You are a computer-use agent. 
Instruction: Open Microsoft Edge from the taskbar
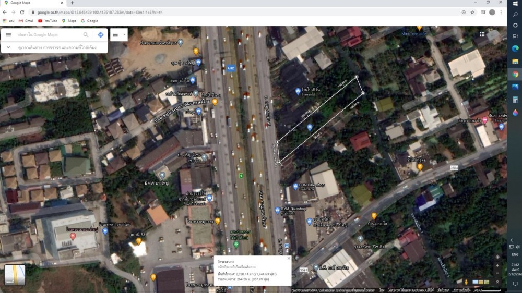[515, 48]
